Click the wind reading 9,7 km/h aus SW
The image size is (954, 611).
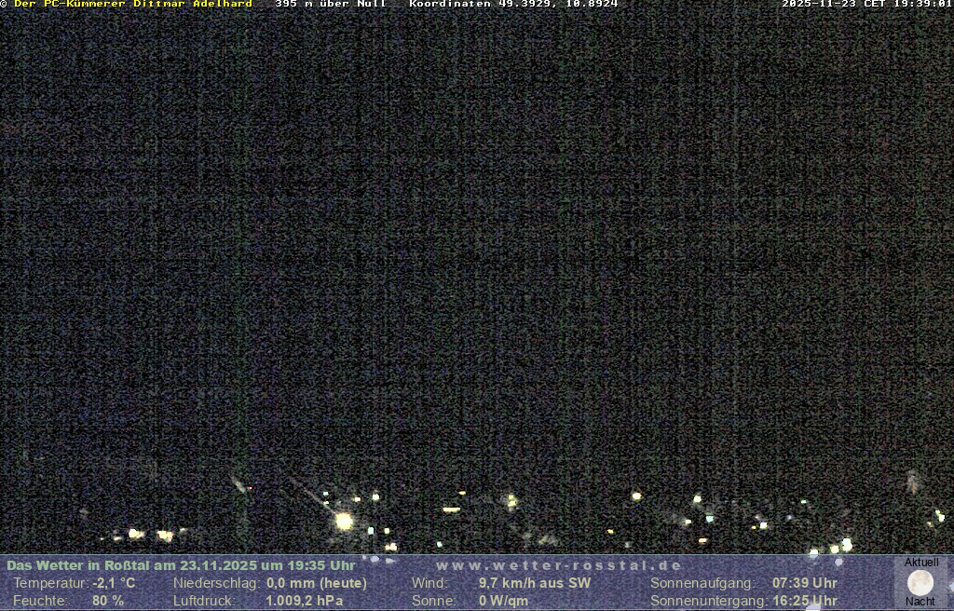point(535,583)
